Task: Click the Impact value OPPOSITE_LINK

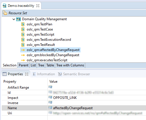Action: pyautogui.click(x=65, y=98)
